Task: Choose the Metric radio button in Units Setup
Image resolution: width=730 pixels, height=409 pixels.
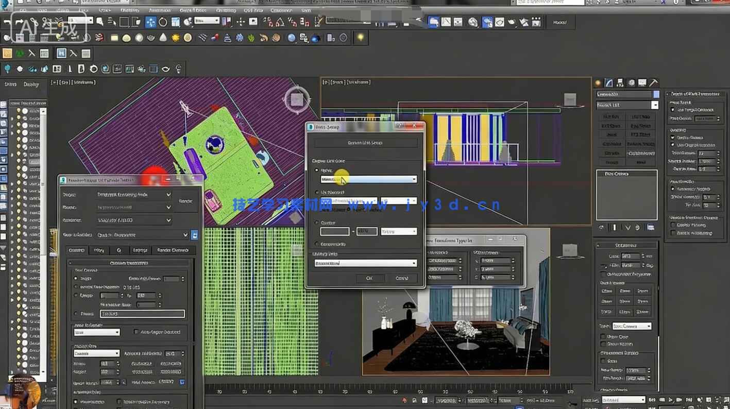Action: pos(316,170)
